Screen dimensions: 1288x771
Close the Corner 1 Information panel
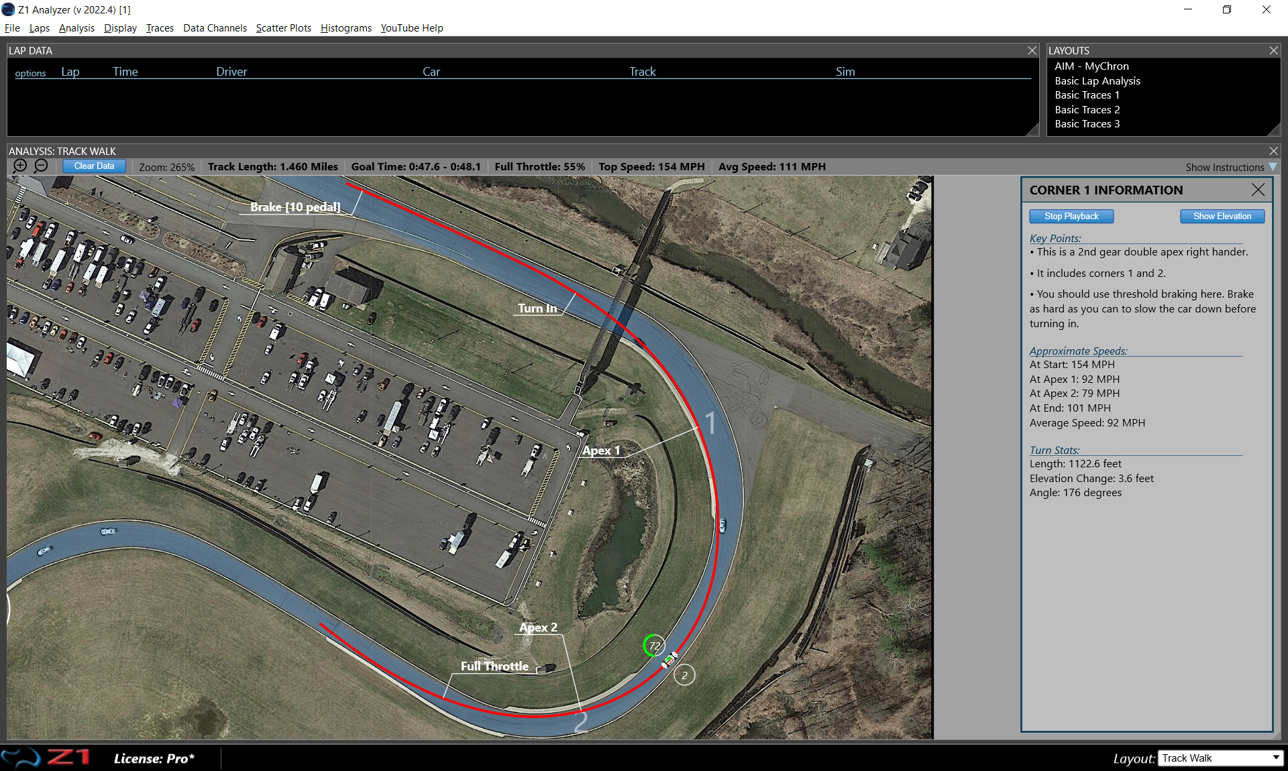point(1258,190)
